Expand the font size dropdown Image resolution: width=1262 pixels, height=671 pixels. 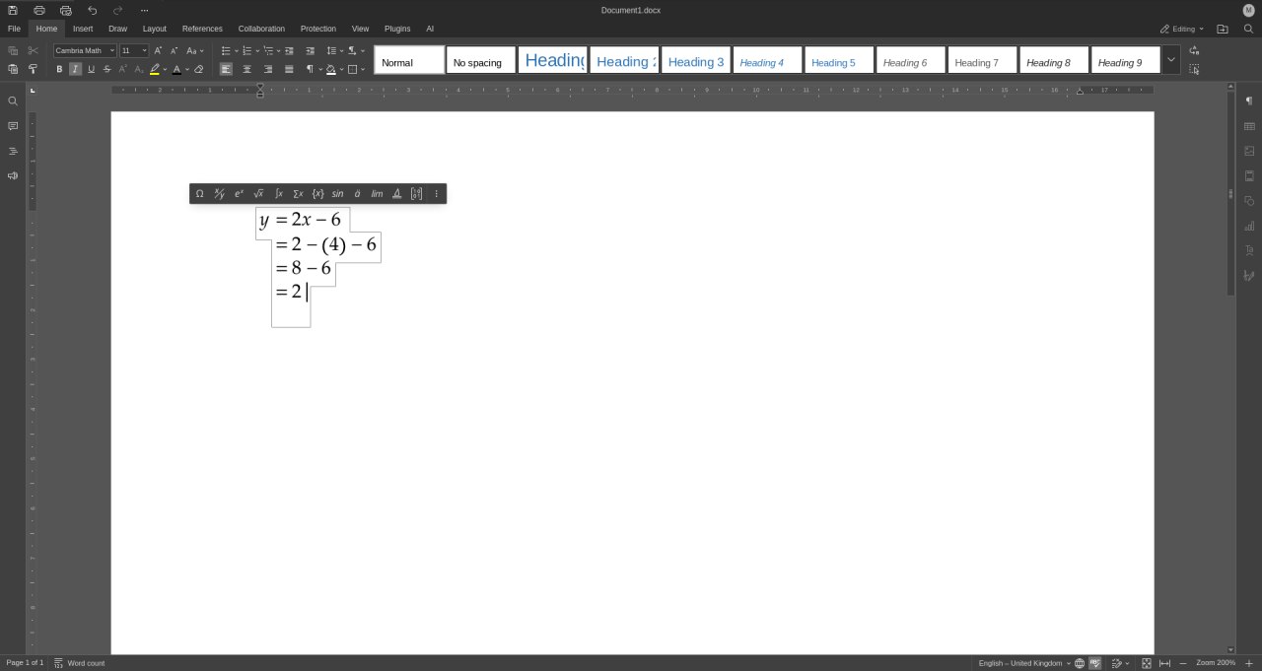(x=144, y=50)
